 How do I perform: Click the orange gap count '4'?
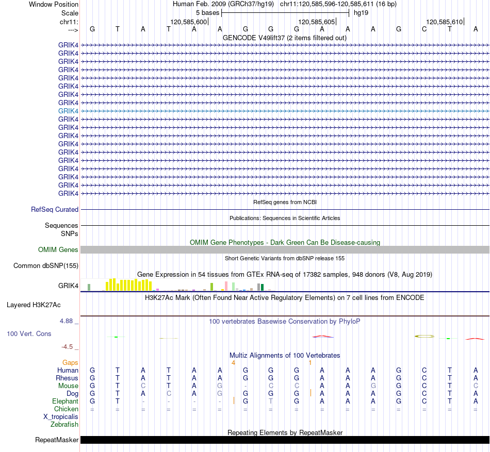point(233,363)
